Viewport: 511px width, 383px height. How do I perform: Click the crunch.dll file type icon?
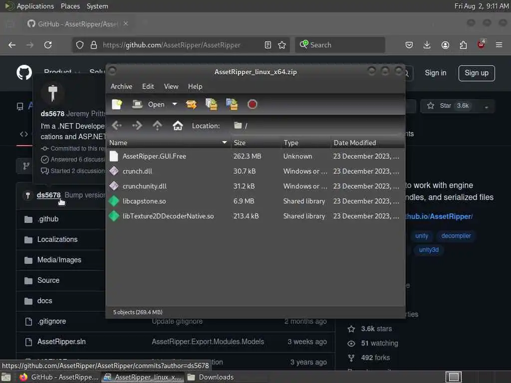pyautogui.click(x=114, y=171)
